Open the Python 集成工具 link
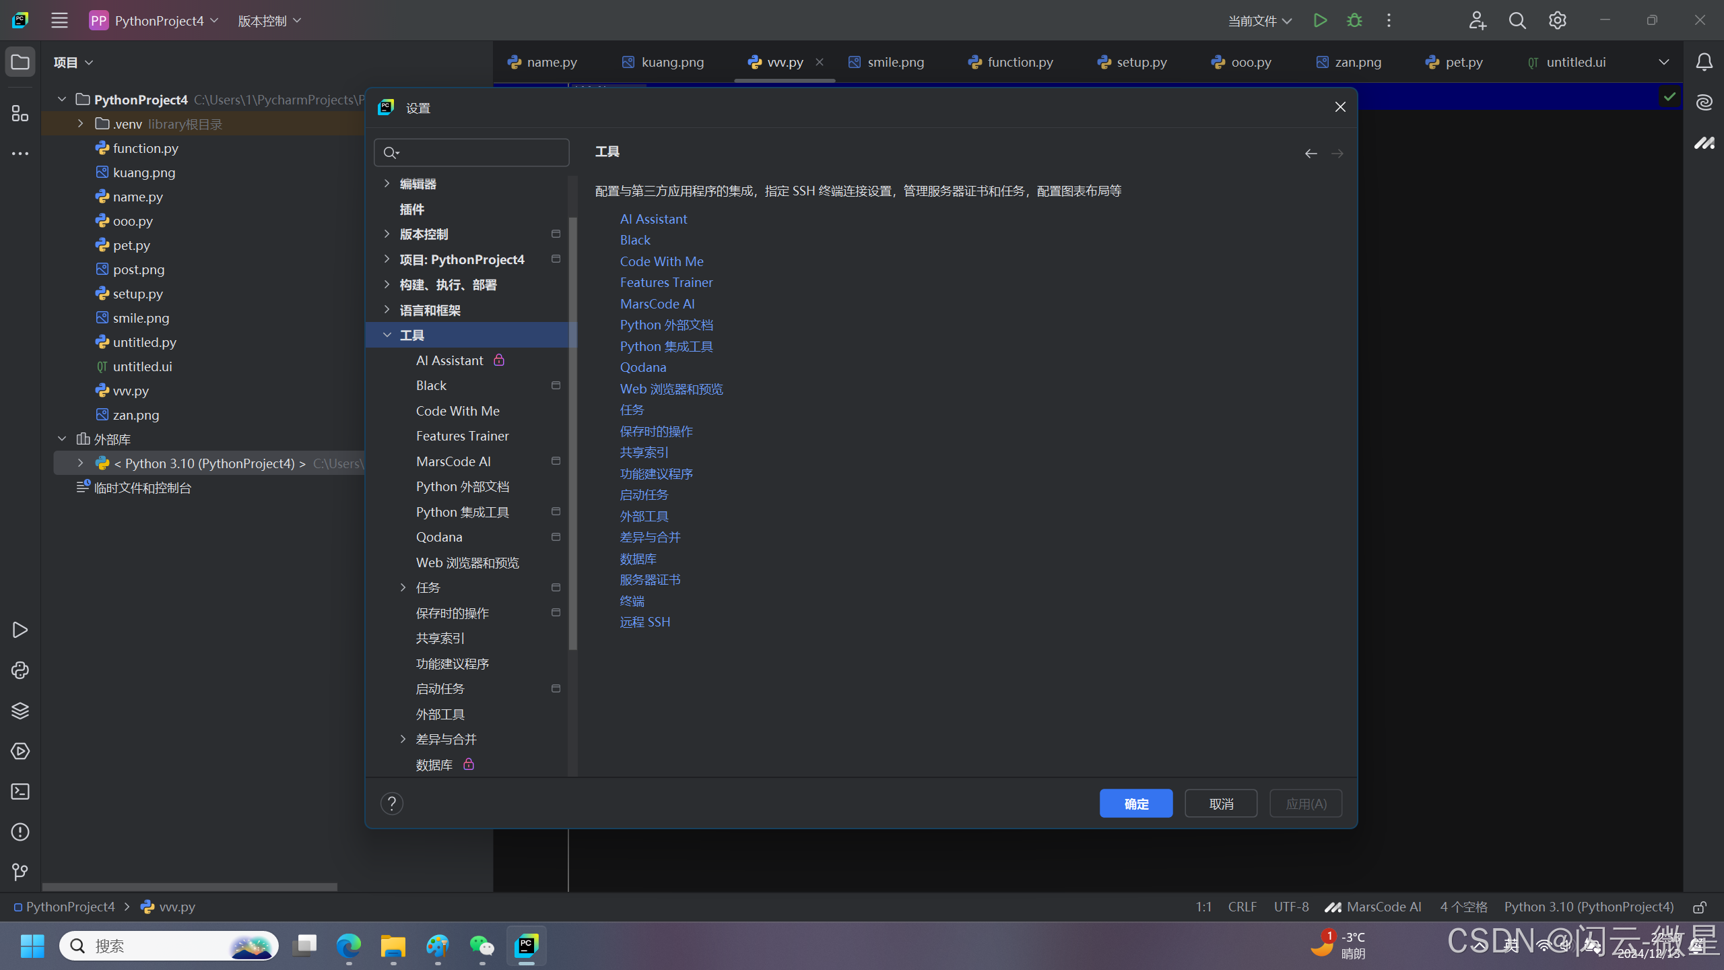Image resolution: width=1724 pixels, height=970 pixels. pyautogui.click(x=666, y=346)
